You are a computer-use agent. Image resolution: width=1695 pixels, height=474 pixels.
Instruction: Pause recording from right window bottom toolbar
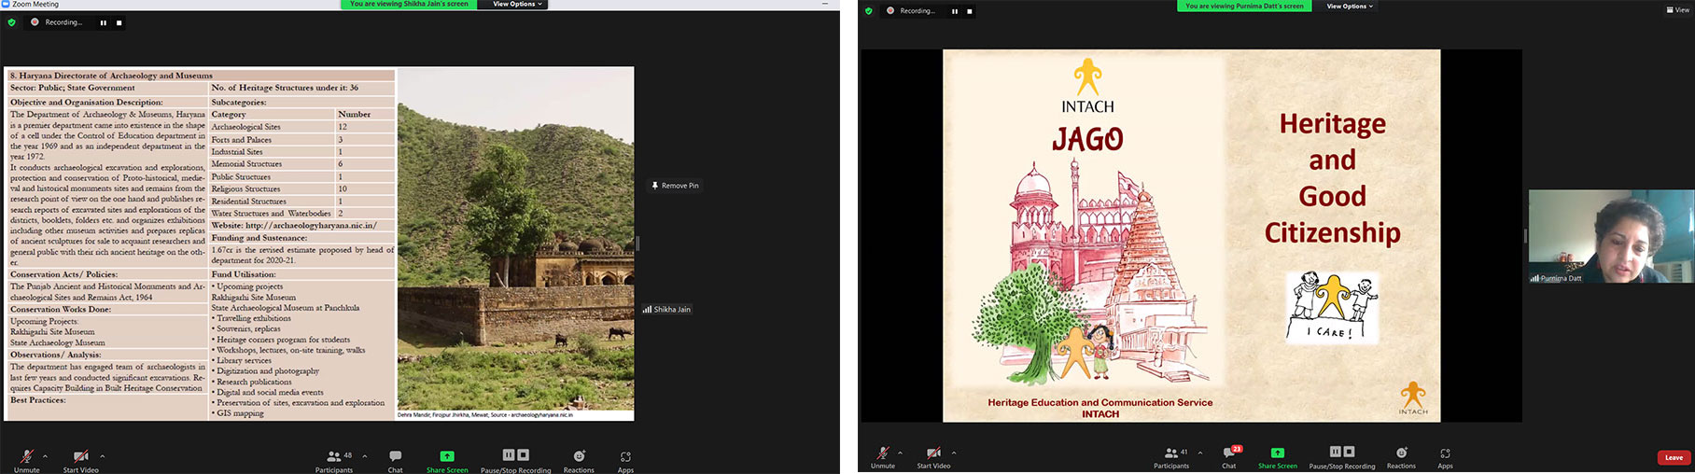coord(1336,451)
